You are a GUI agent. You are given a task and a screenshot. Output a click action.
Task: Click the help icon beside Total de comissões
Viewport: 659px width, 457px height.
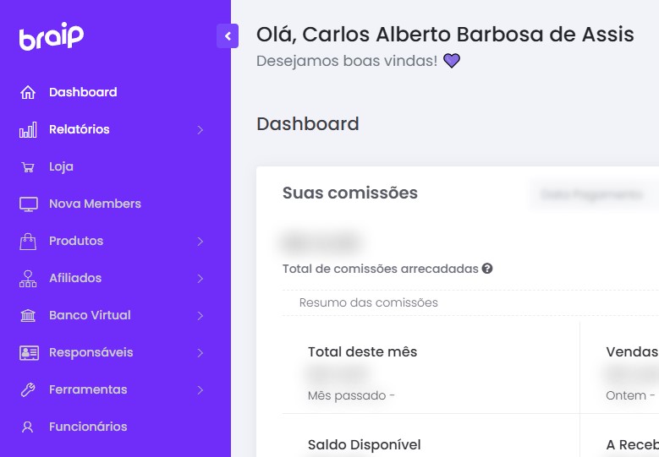(x=487, y=269)
